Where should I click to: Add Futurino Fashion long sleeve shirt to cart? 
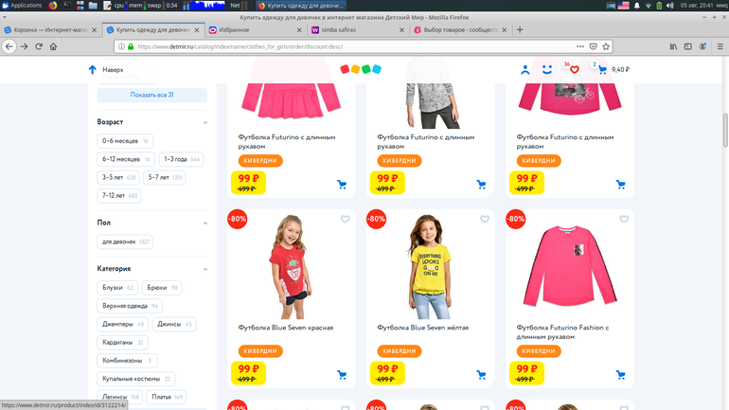(620, 374)
